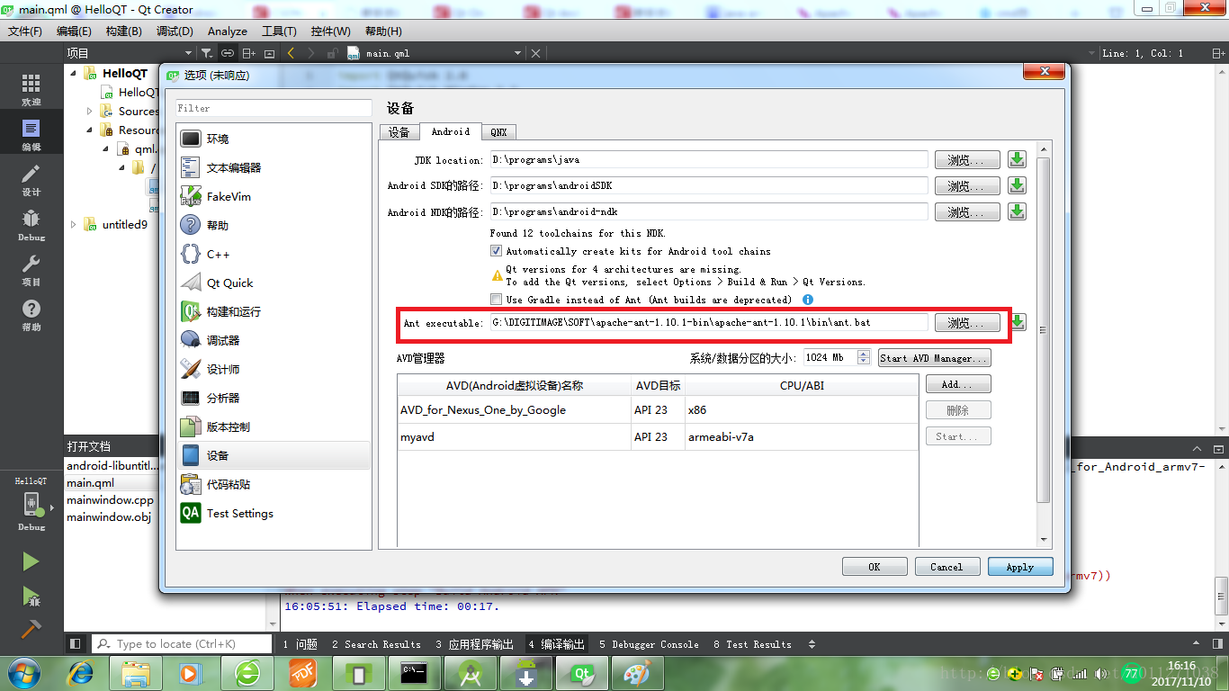
Task: Download JDK via green arrow icon
Action: pyautogui.click(x=1017, y=160)
